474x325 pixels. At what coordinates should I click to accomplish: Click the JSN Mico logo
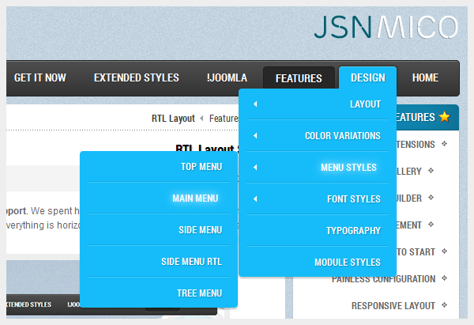tap(384, 26)
